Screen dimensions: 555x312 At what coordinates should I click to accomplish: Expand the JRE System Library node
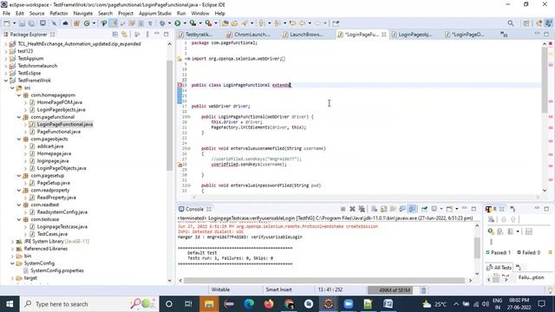12,241
